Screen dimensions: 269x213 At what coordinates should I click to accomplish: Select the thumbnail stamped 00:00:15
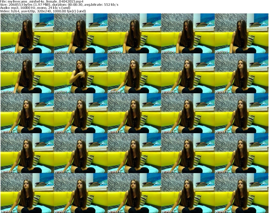pyautogui.click(x=241, y=113)
